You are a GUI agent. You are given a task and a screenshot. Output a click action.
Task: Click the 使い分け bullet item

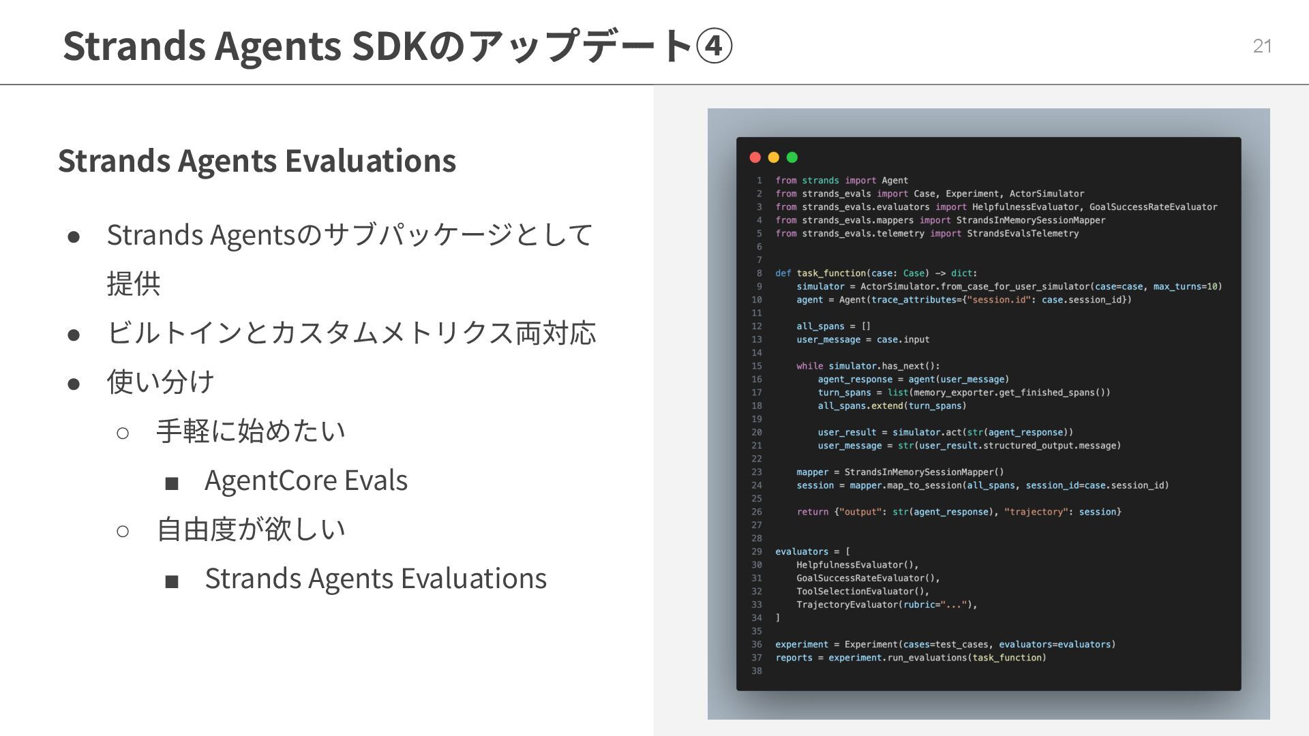160,382
